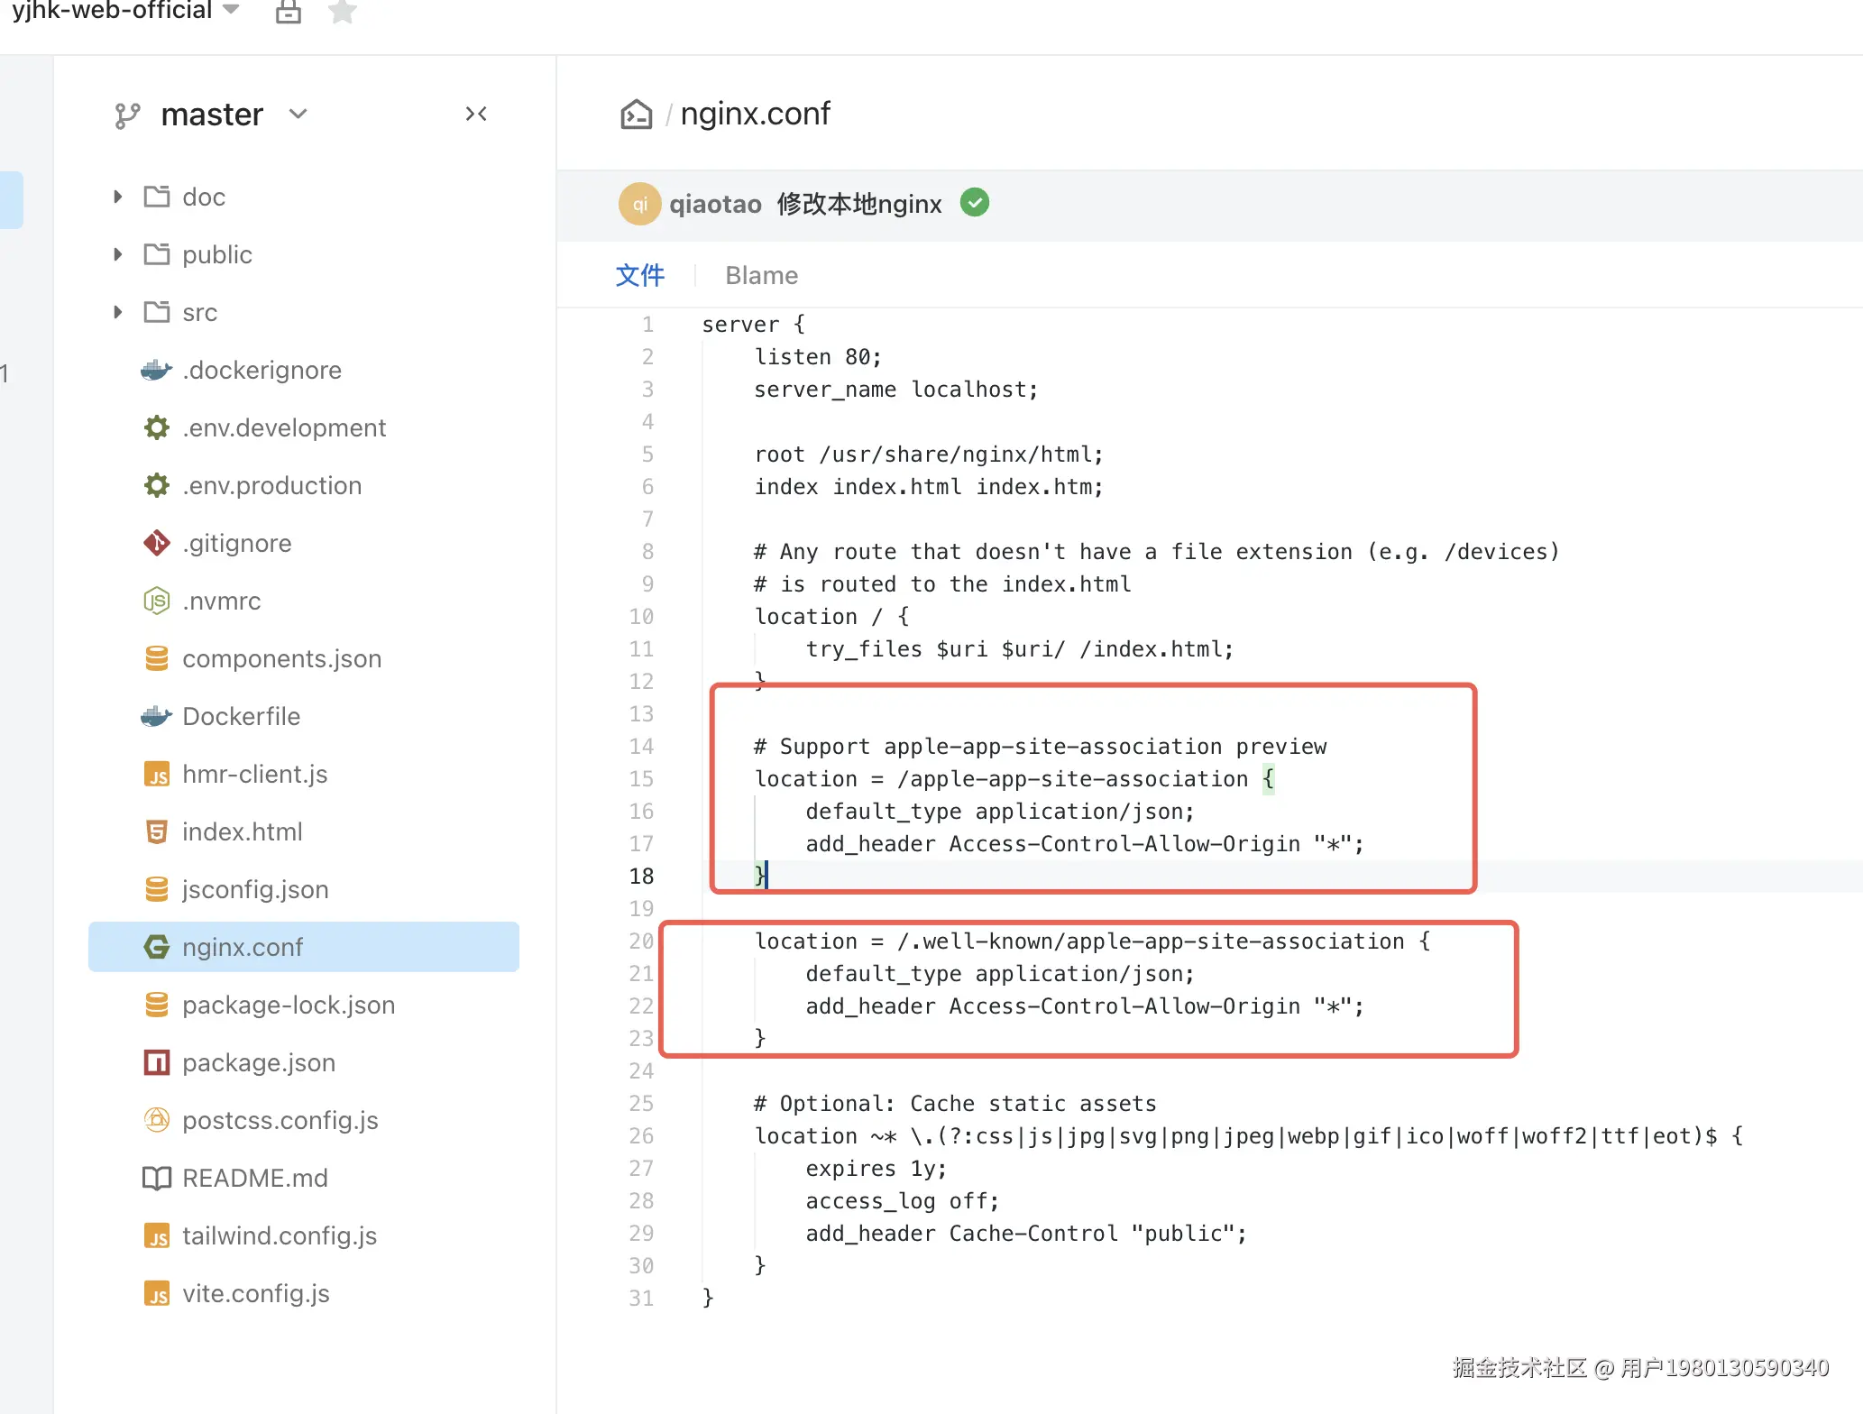Collapse the file tree sidebar
Image resolution: width=1863 pixels, height=1414 pixels.
476,114
